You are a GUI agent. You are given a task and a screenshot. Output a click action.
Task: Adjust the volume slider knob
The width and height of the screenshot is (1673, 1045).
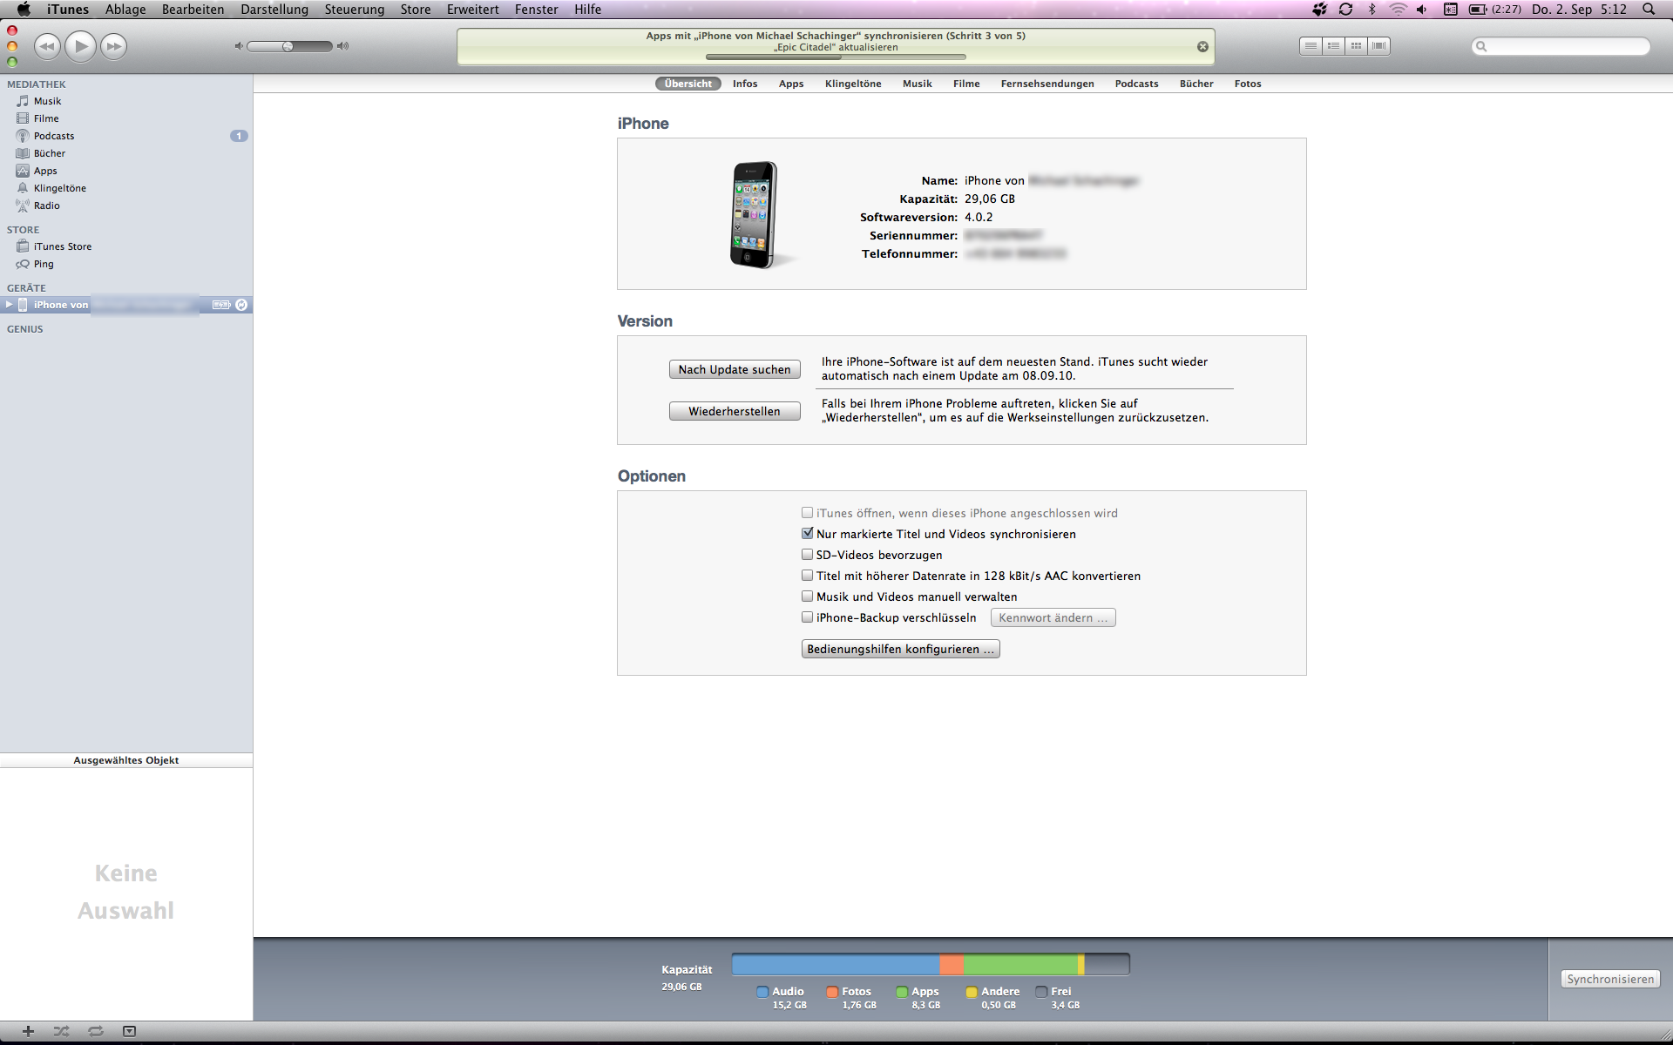point(288,46)
